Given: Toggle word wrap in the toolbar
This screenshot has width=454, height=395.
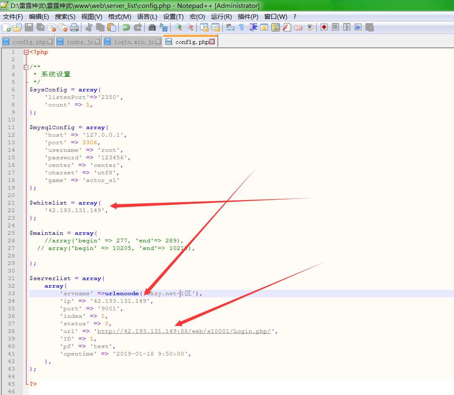Looking at the screenshot, I should [x=230, y=28].
